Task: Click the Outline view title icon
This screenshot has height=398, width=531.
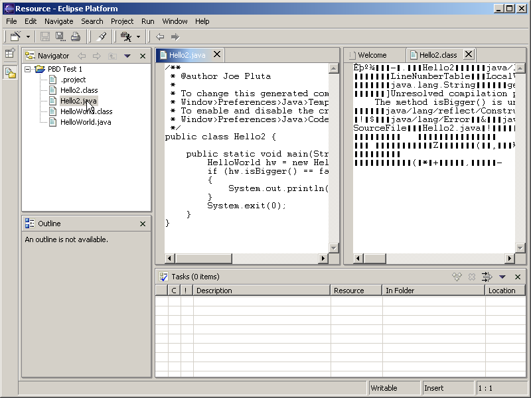Action: [30, 224]
